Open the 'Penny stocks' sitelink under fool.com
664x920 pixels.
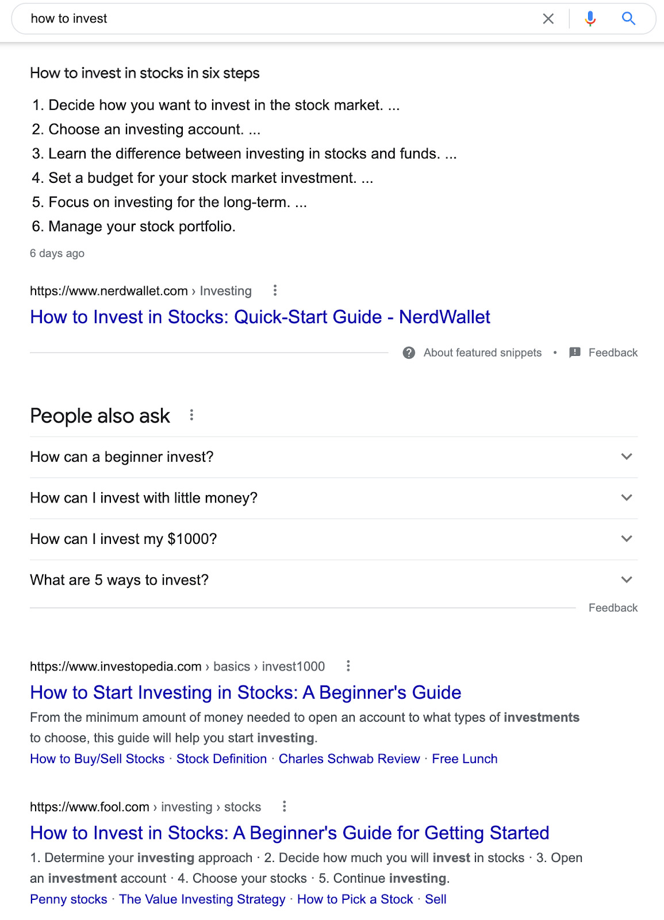pyautogui.click(x=67, y=899)
